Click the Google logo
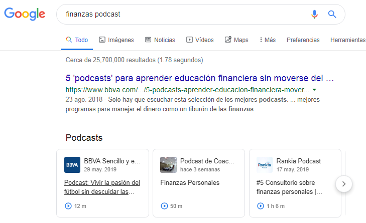This screenshot has width=366, height=223. pos(25,14)
